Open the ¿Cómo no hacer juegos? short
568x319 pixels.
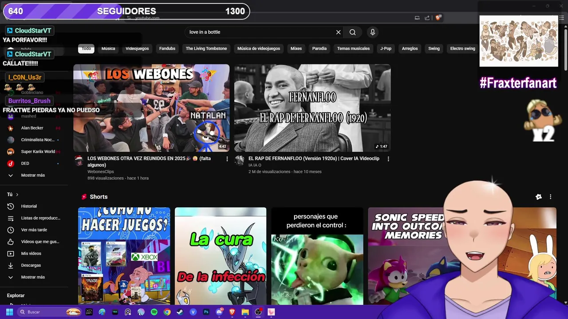tap(124, 256)
